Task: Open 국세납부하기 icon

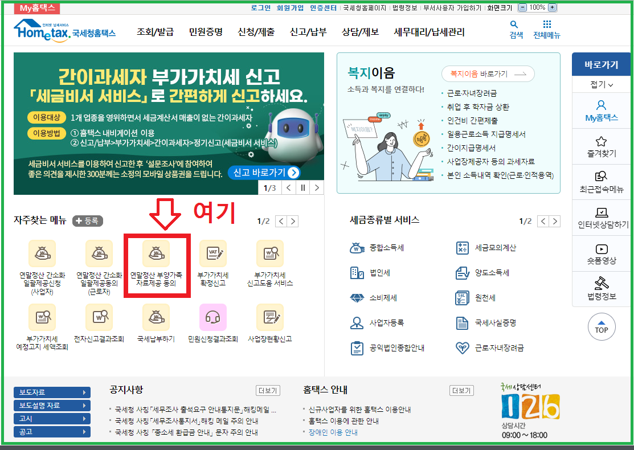Action: coord(156,317)
